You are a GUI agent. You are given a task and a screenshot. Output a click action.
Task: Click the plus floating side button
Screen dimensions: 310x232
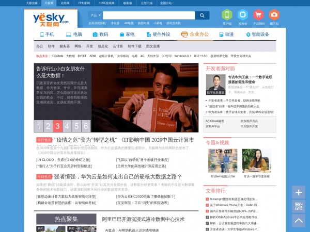coord(299,192)
